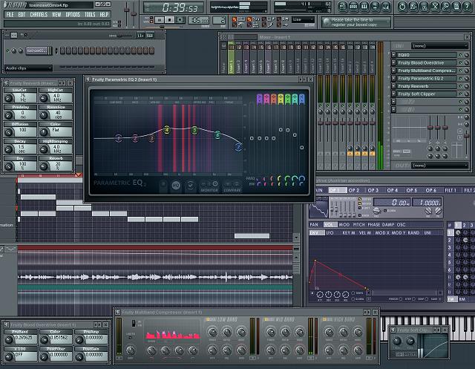Expand the Fruity Soft Clipper slot arrow
Viewport: 475px width, 369px height.
click(x=393, y=94)
